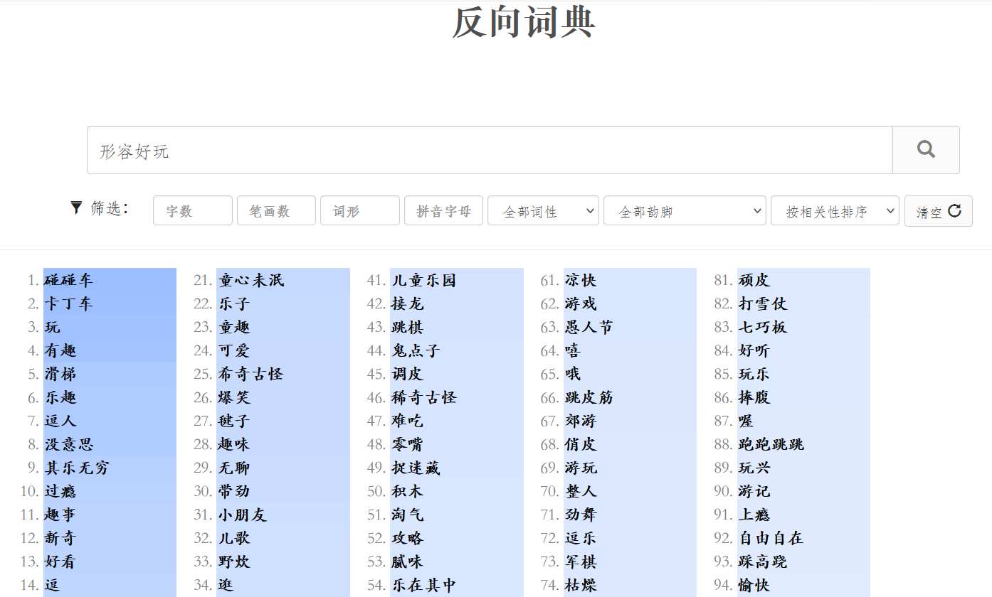
Task: Open the 全部词性 dropdown
Action: (x=543, y=210)
